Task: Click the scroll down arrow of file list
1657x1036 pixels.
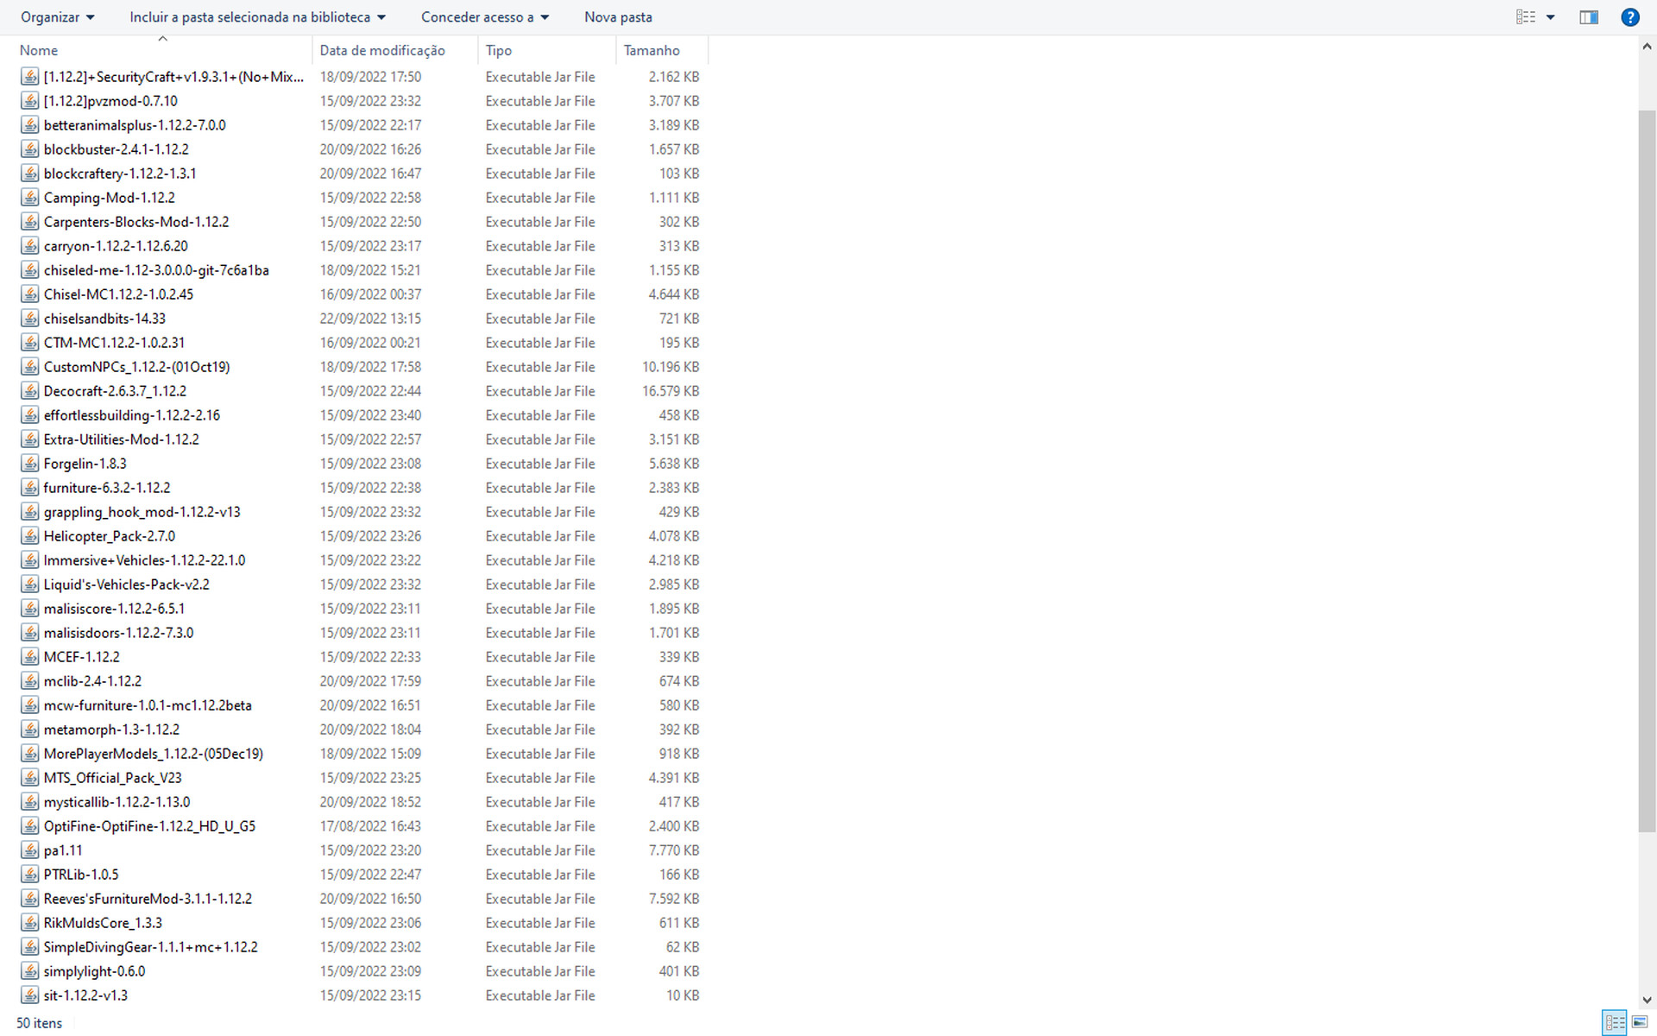Action: pyautogui.click(x=1647, y=999)
